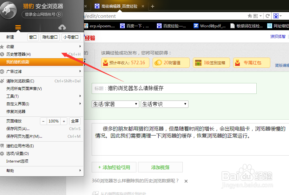Expand the 自定义界面(I) submenu
289x195 pixels.
click(42, 104)
